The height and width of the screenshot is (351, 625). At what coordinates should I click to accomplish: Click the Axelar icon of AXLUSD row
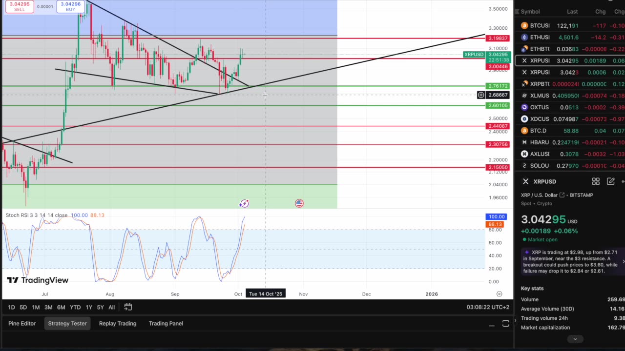524,154
